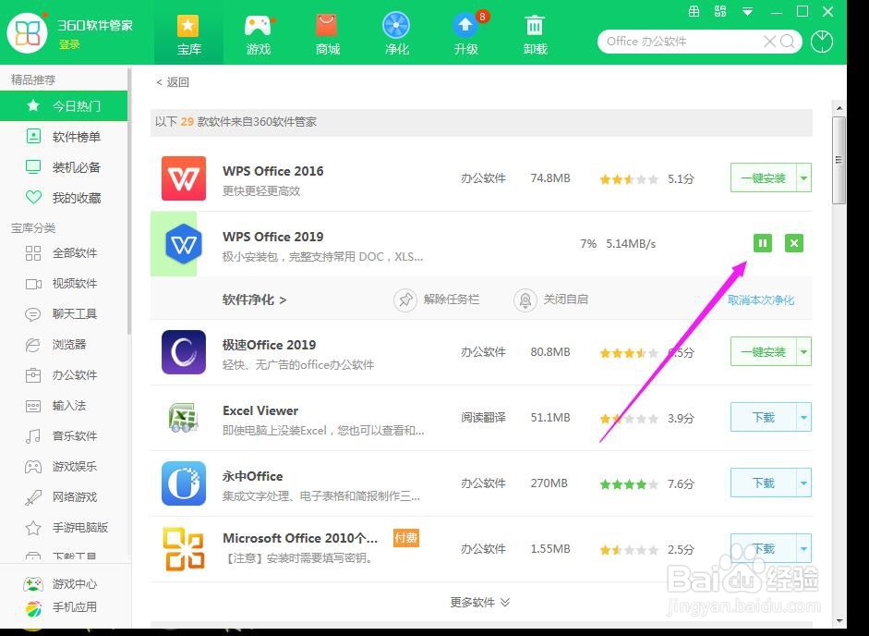This screenshot has height=636, width=869.
Task: Open the 卸载 uninstall tab
Action: pyautogui.click(x=535, y=33)
